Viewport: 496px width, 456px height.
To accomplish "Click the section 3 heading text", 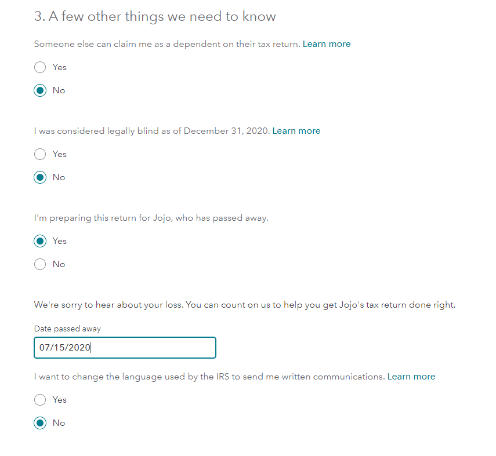I will tap(155, 17).
